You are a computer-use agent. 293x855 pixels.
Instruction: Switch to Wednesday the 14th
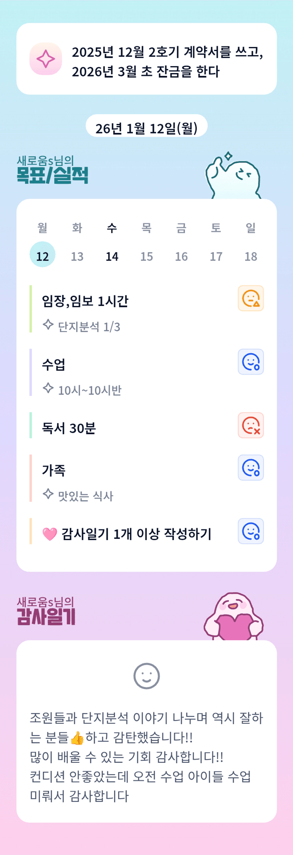point(112,256)
